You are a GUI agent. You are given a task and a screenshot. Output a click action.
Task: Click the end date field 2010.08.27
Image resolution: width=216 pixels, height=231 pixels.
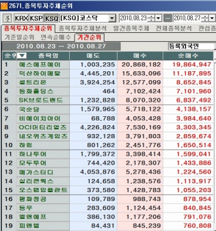(187, 19)
